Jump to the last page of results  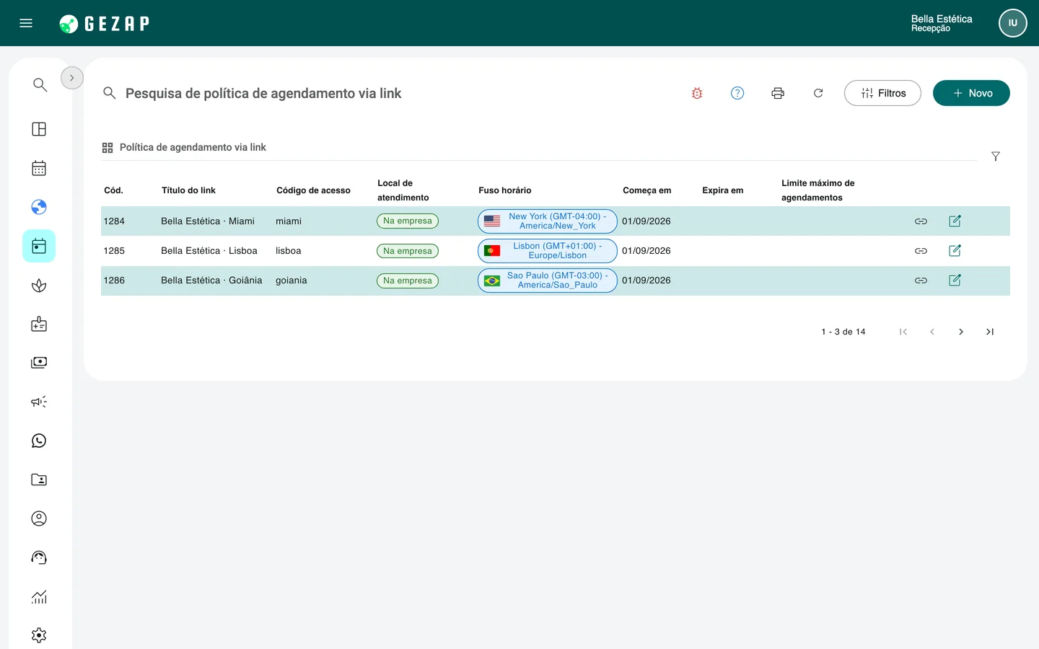tap(990, 332)
